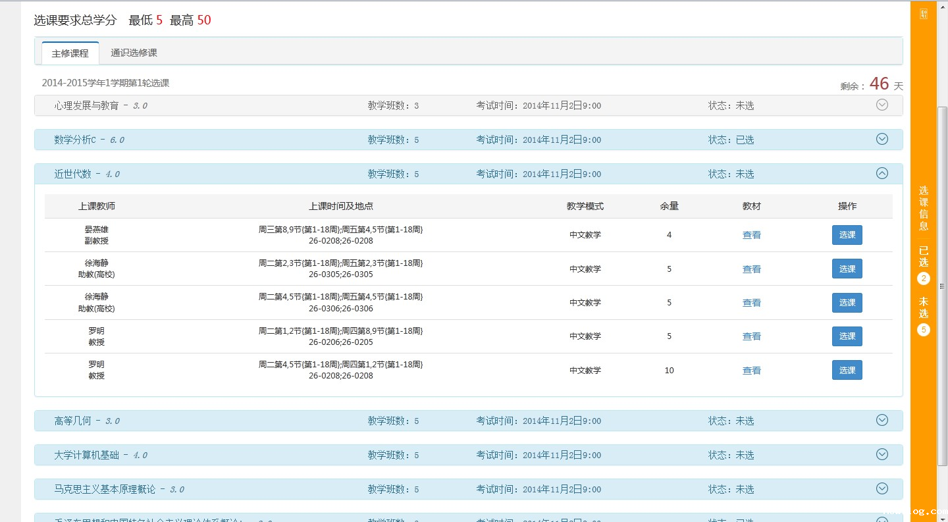Viewport: 948px width, 522px height.
Task: Open the 未选 count badge showing 5
Action: point(924,330)
